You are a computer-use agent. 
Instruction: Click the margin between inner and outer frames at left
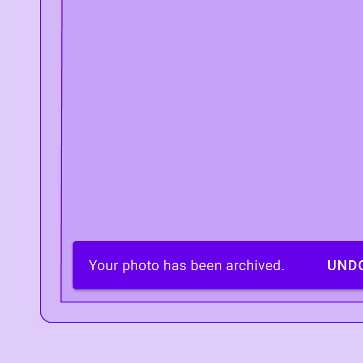pos(51,150)
